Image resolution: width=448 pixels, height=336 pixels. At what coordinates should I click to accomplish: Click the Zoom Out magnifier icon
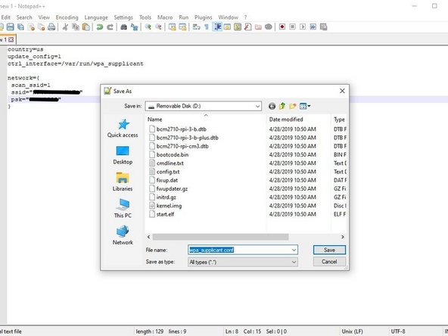click(158, 26)
